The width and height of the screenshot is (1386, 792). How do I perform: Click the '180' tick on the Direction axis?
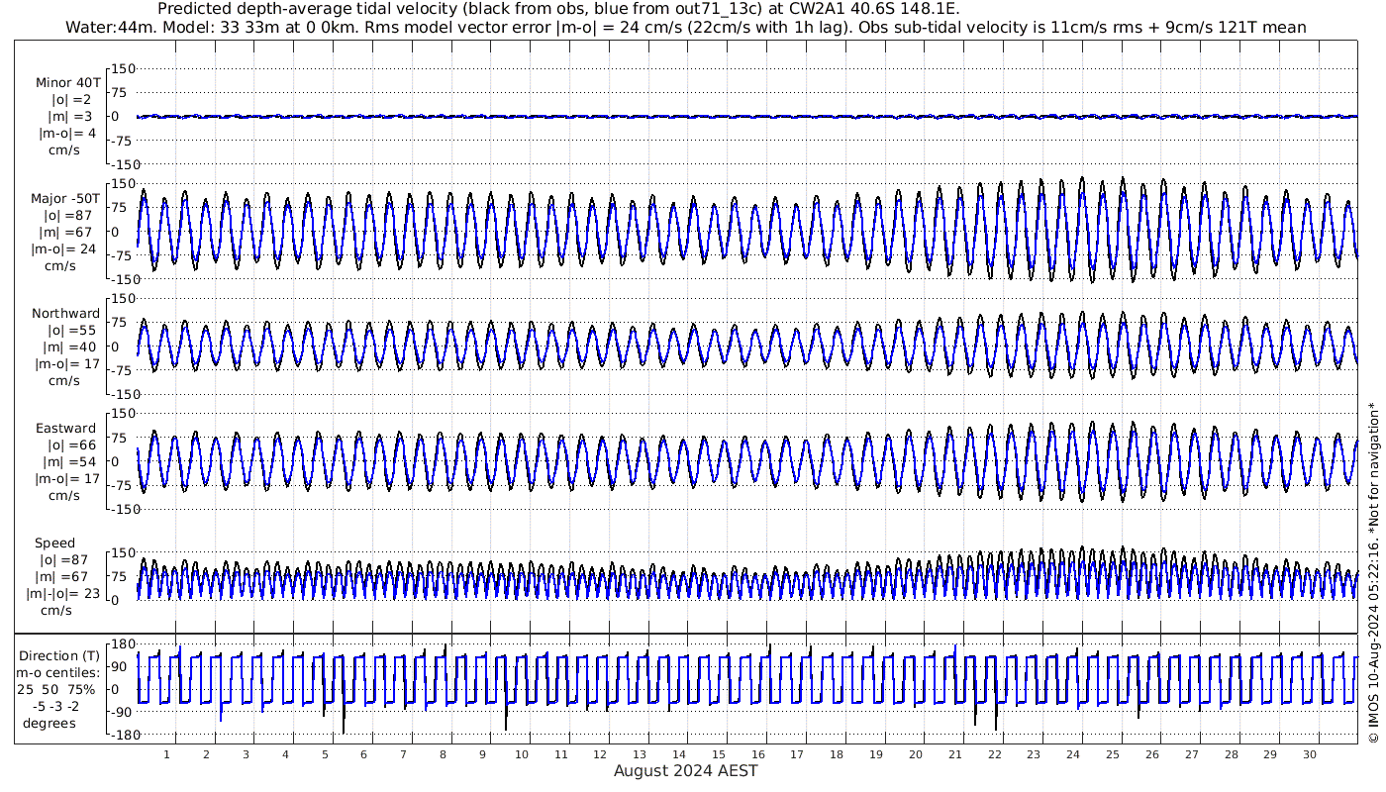[x=122, y=643]
